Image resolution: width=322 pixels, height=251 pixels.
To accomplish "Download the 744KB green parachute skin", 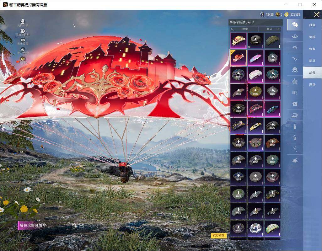I will pyautogui.click(x=239, y=194).
